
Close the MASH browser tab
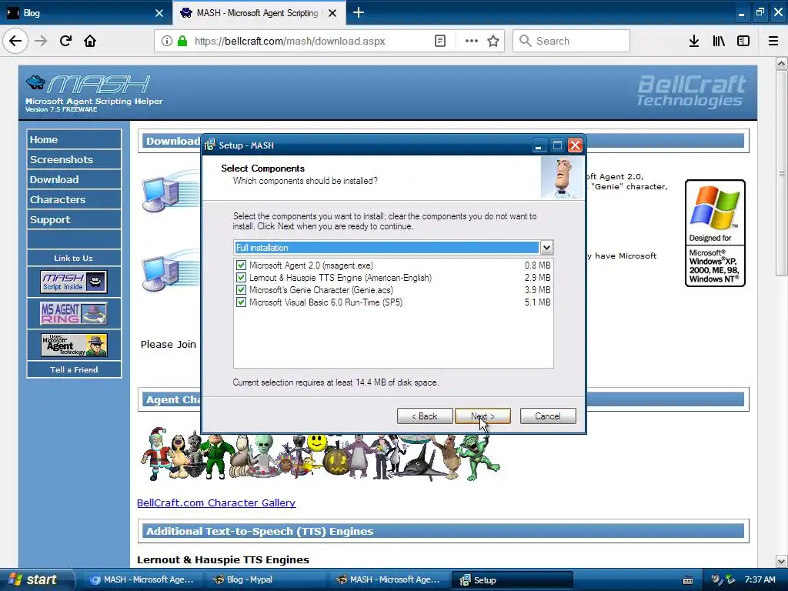pyautogui.click(x=332, y=13)
